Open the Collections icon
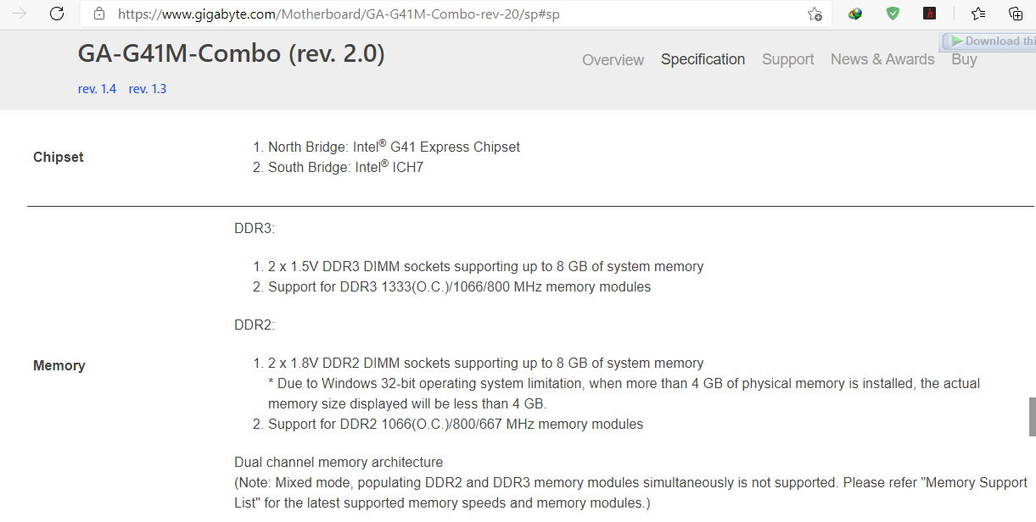1036x522 pixels. click(x=1016, y=14)
